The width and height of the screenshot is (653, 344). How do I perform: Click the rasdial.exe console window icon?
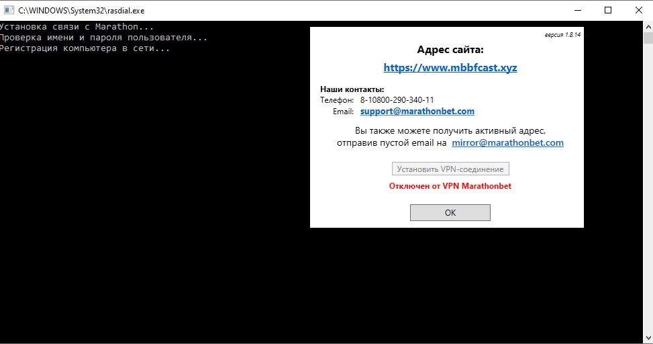click(9, 11)
